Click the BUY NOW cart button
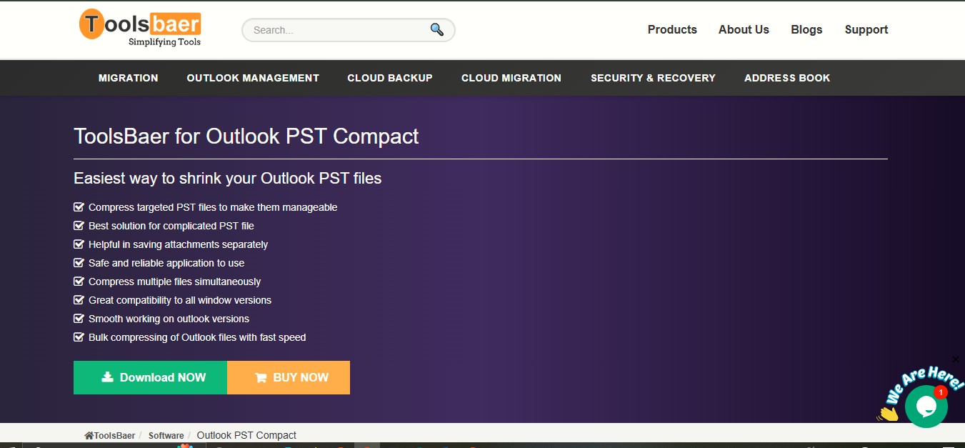The image size is (965, 448). (x=289, y=377)
